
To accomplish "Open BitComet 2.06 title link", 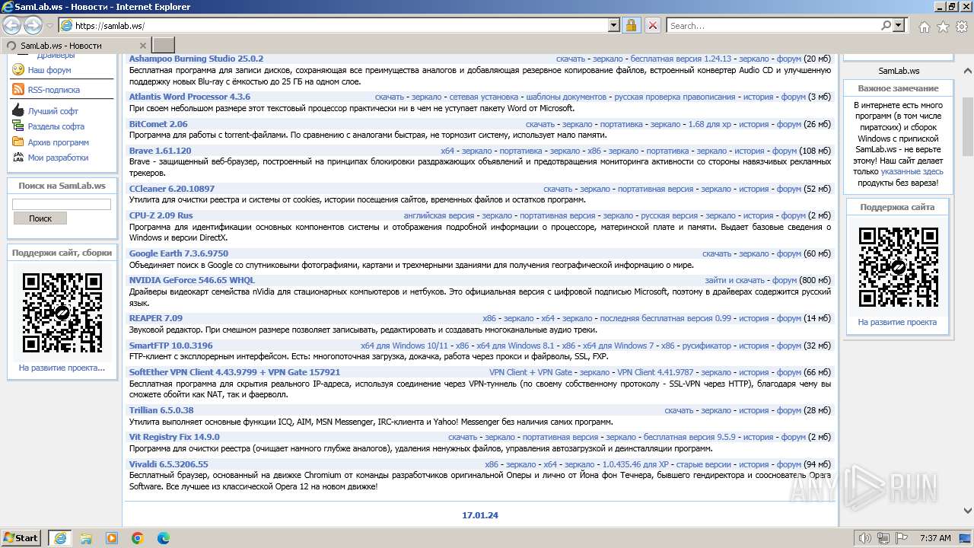I will tap(158, 124).
